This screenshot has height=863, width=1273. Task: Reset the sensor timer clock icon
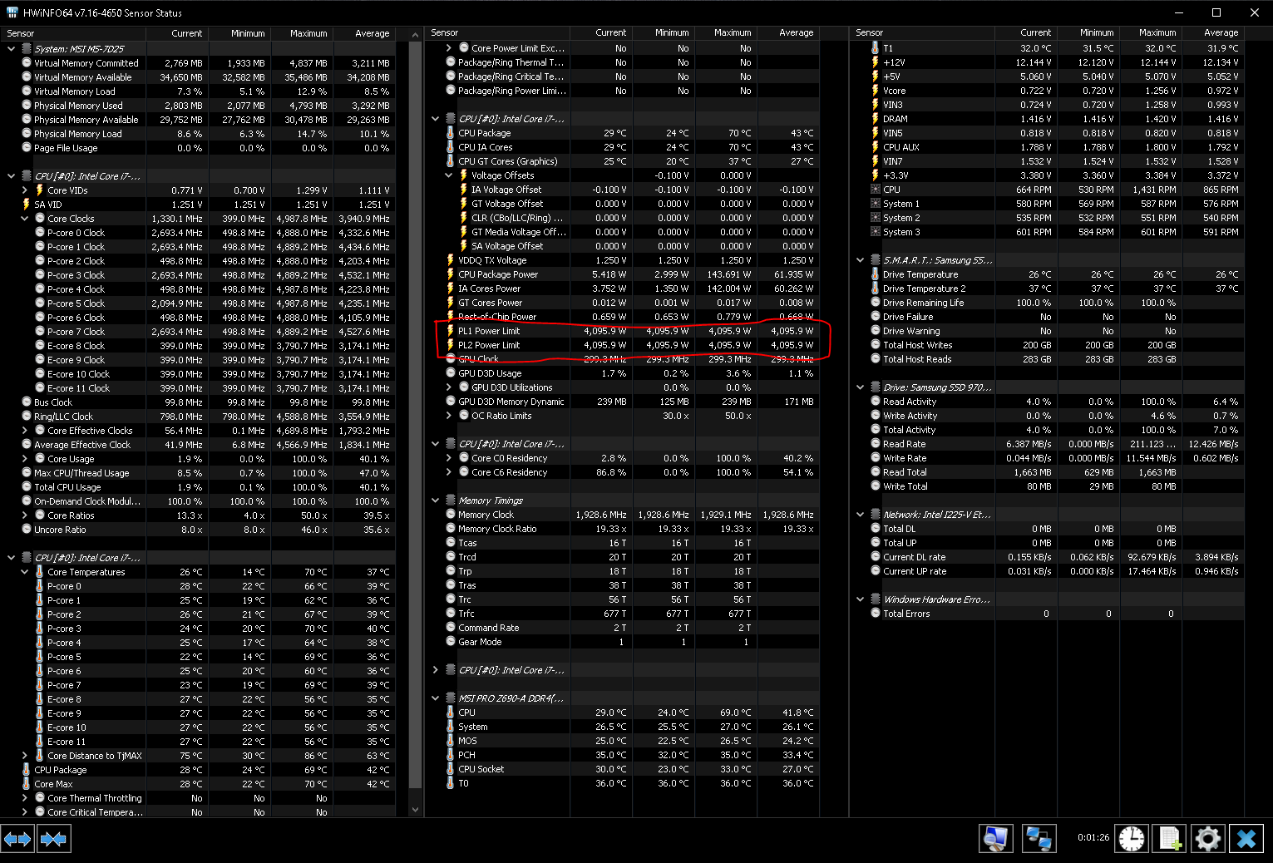click(x=1131, y=839)
